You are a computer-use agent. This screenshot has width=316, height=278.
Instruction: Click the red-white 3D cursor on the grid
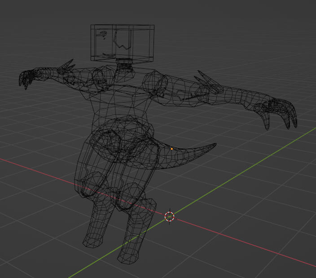169,216
